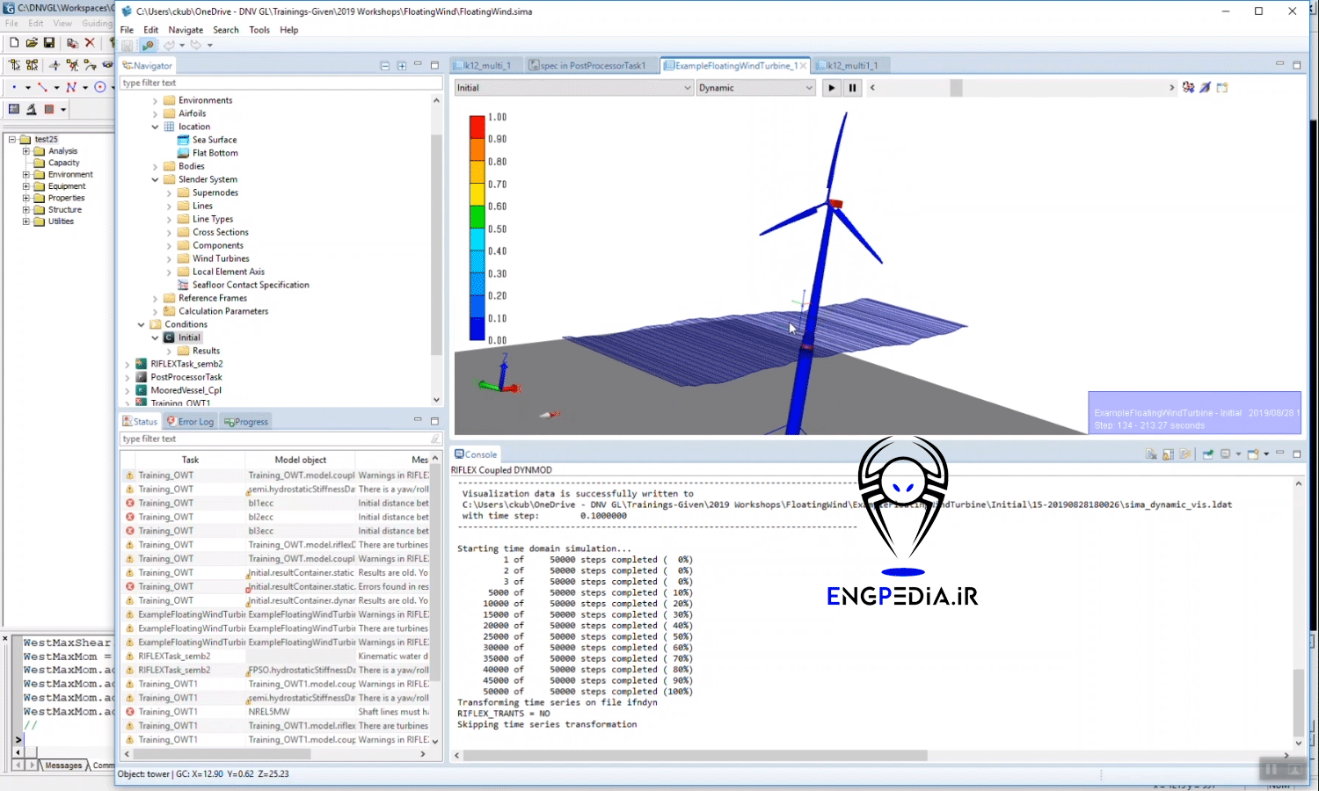Open the Navigate menu
This screenshot has height=791, width=1319.
click(186, 30)
